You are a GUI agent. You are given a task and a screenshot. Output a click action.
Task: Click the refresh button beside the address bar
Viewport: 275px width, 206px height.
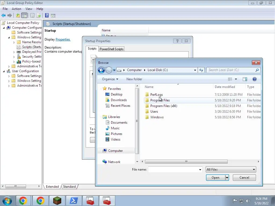pos(201,70)
